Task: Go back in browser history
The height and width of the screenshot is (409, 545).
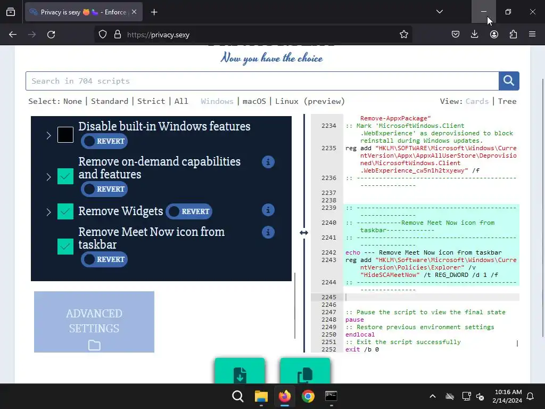Action: [13, 35]
